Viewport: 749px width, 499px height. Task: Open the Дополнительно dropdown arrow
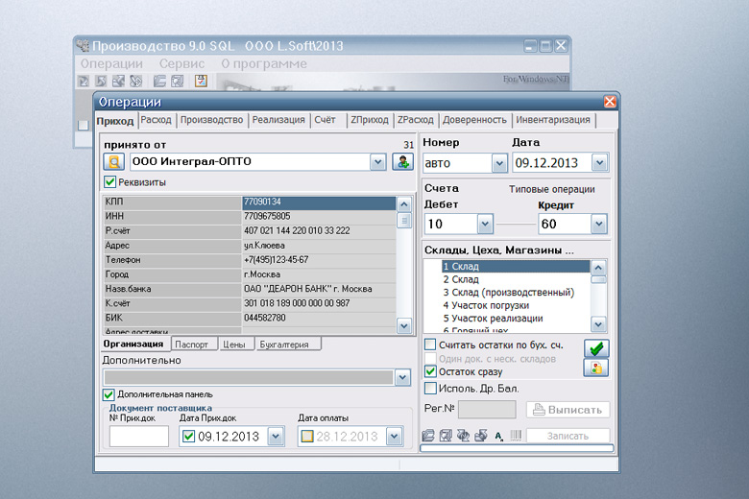tap(402, 378)
